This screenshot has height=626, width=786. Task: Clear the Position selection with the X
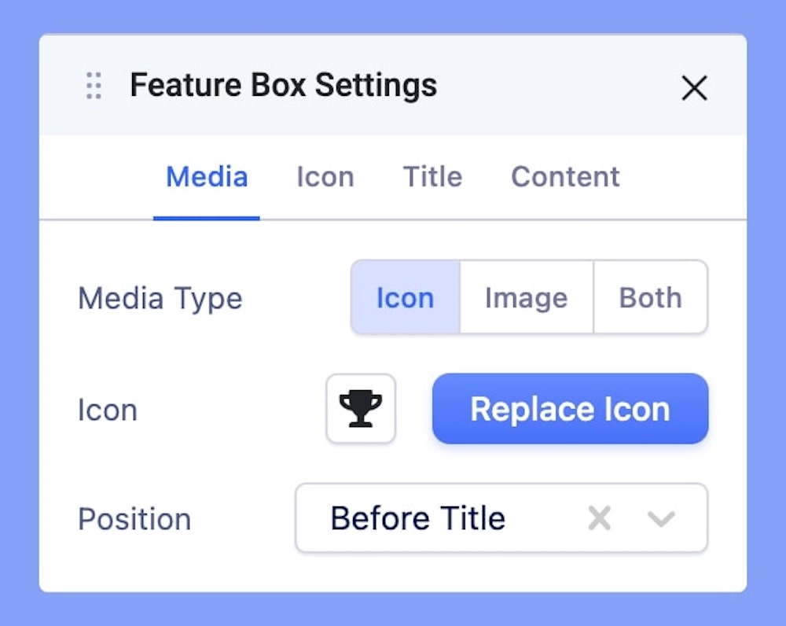tap(600, 518)
